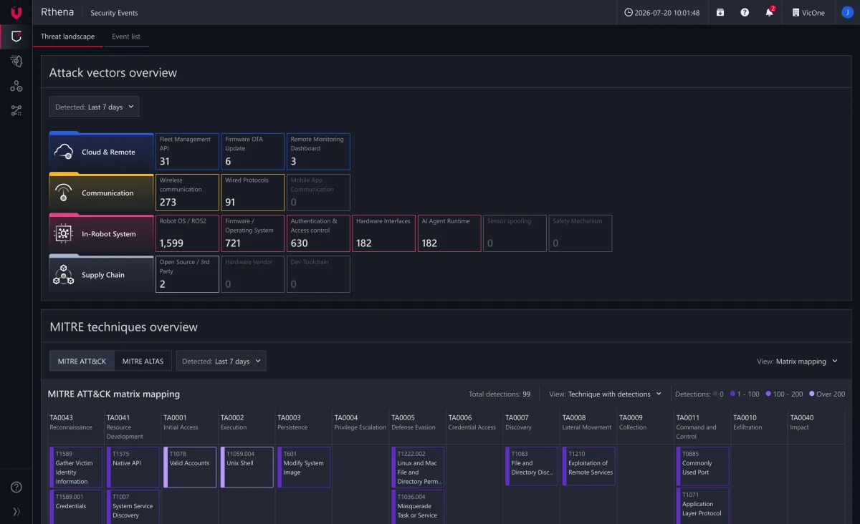Open the connected nodes sidebar icon

point(16,87)
